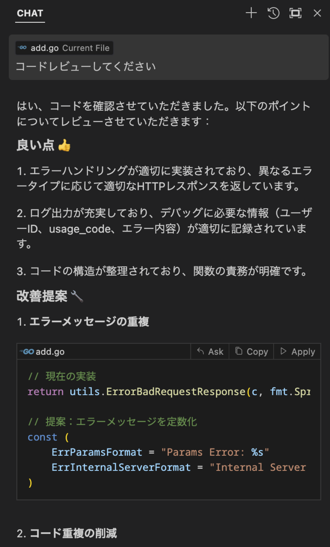Viewport: 330px width, 547px height.
Task: Open add.go from code block header
Action: pos(50,352)
